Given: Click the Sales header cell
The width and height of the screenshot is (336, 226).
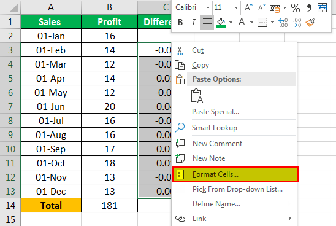Looking at the screenshot, I should click(51, 21).
